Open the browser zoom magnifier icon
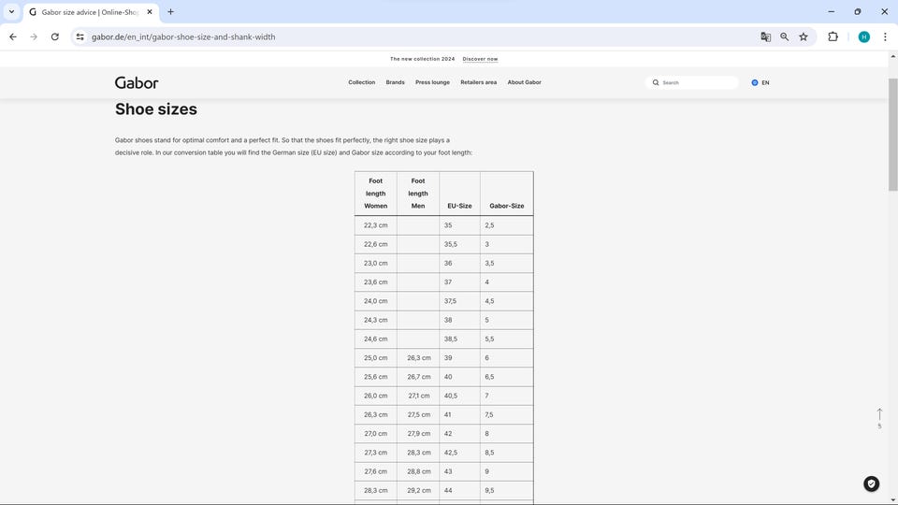This screenshot has width=898, height=505. click(784, 36)
